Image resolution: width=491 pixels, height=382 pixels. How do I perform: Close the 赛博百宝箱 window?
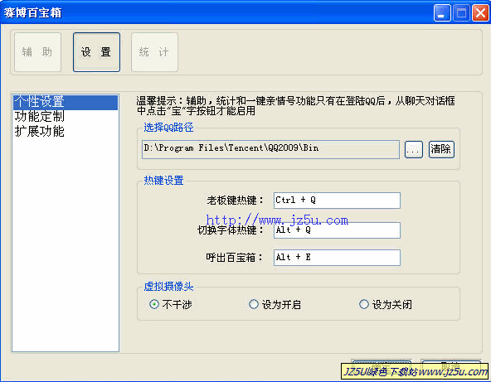[x=480, y=12]
